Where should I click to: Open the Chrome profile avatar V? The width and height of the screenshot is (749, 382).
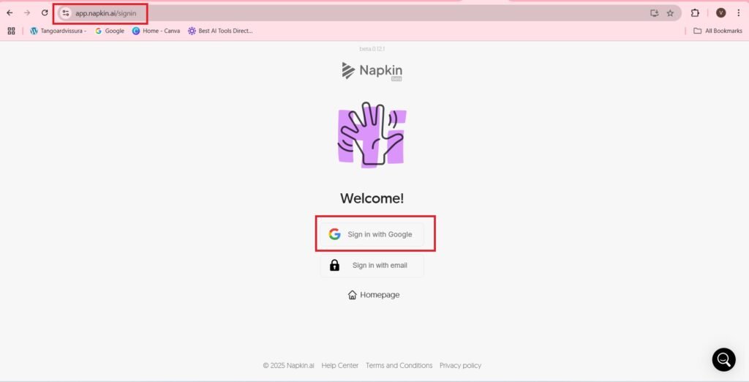pos(720,13)
